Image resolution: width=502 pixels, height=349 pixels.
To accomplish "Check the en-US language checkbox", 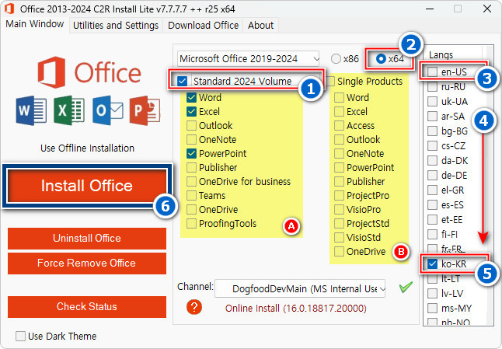I will (432, 72).
